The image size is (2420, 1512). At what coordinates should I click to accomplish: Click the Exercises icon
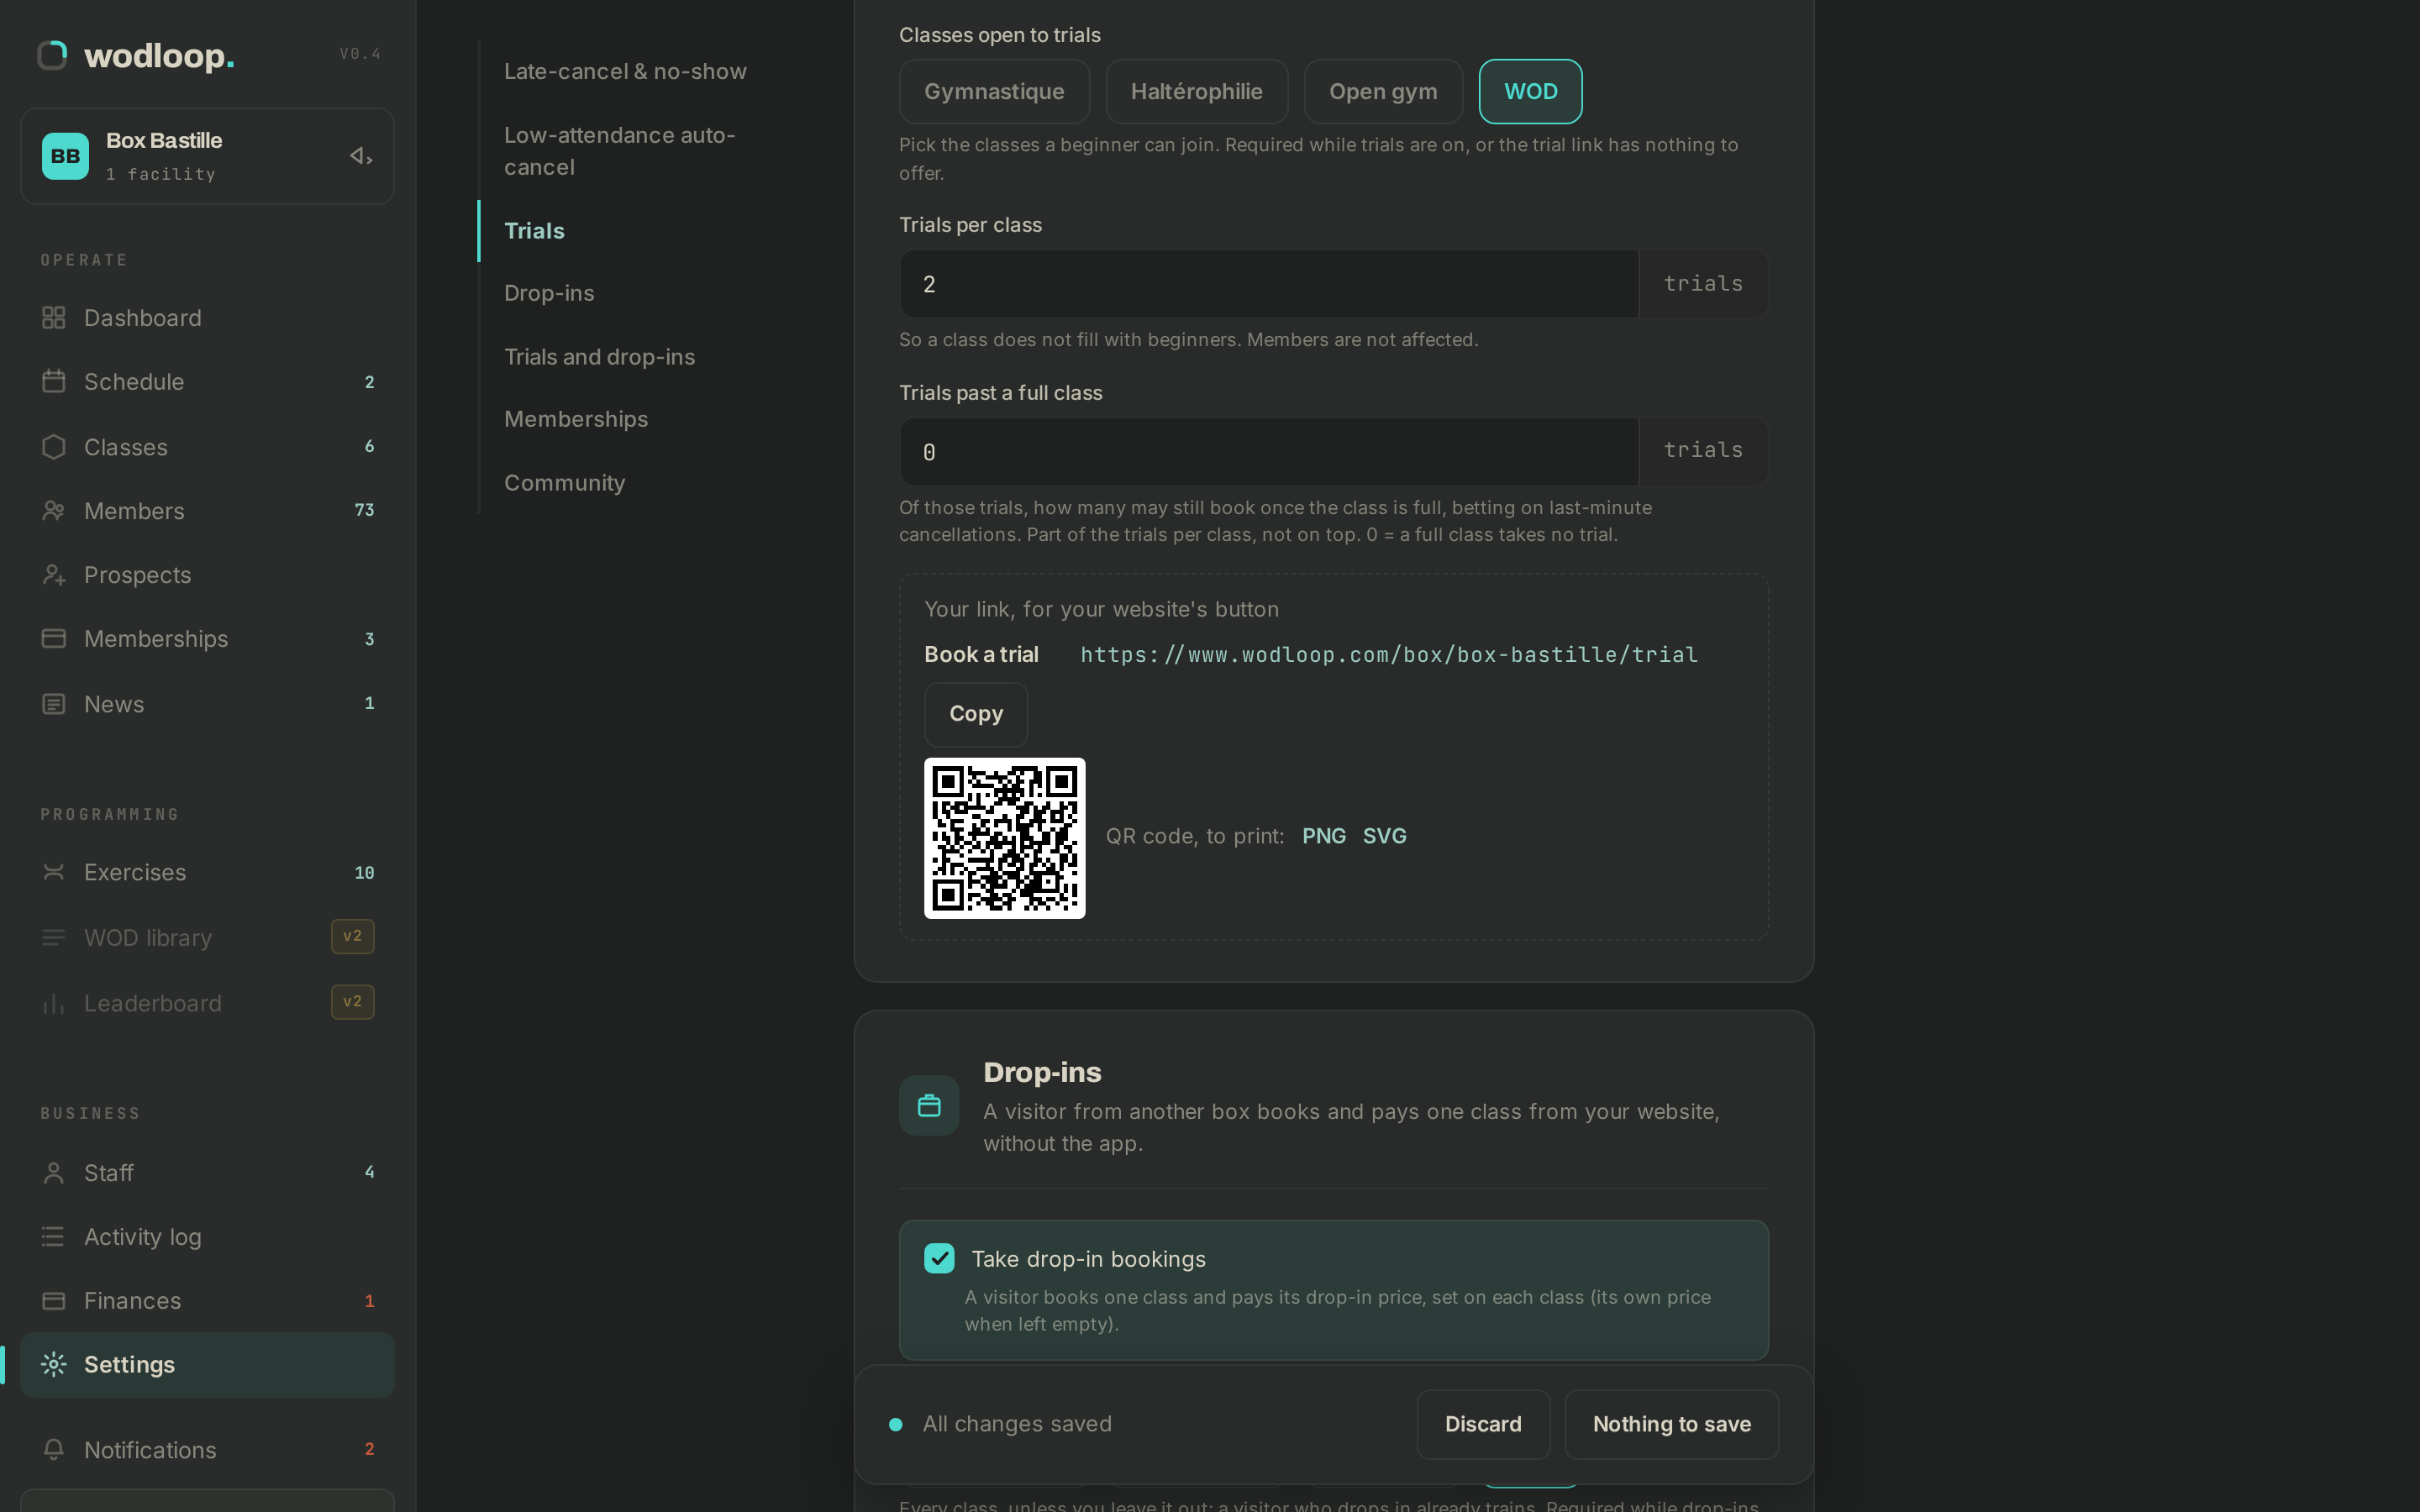pos(54,872)
